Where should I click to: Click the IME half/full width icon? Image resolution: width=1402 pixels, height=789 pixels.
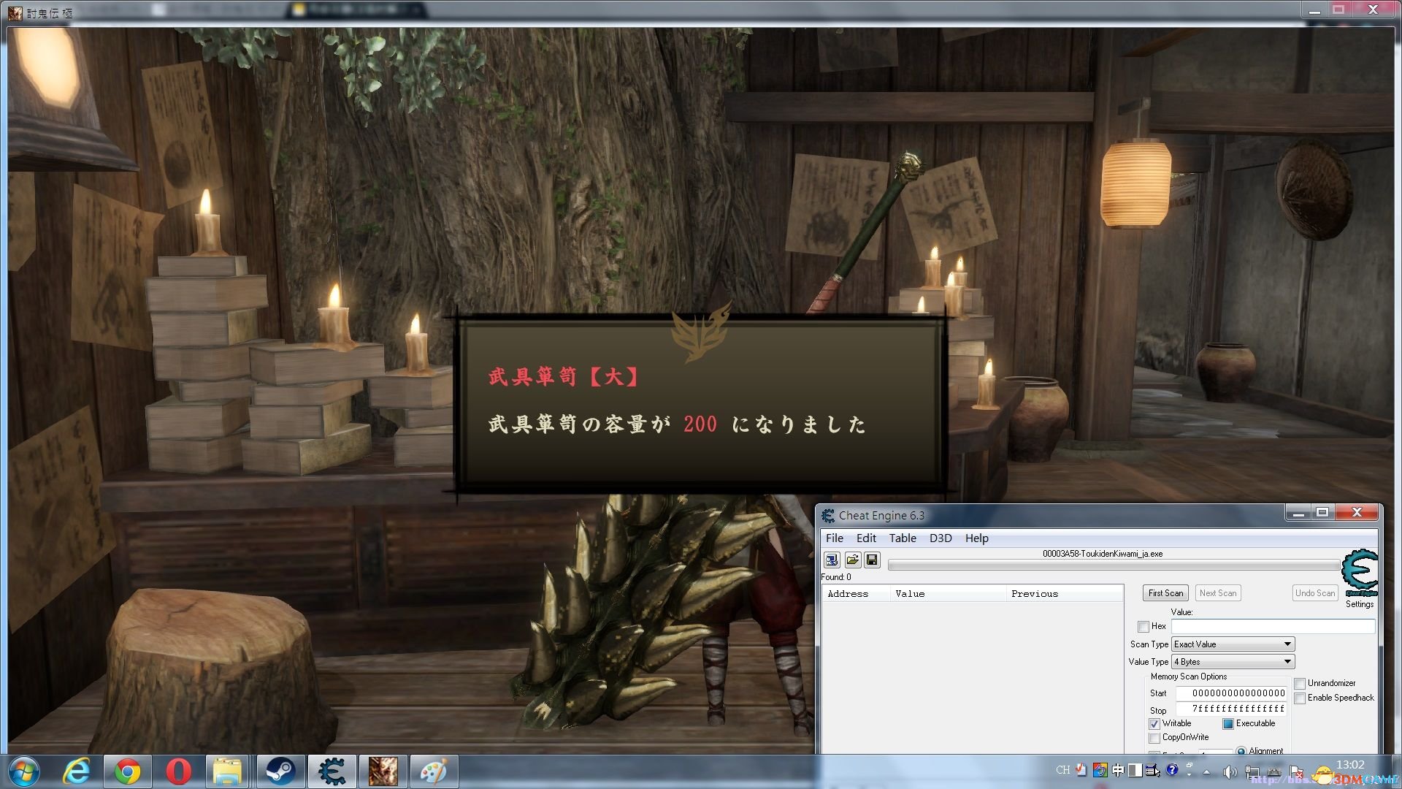(x=1135, y=770)
